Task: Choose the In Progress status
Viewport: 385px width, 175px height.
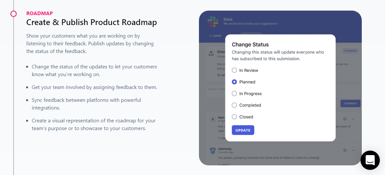Action: (x=234, y=93)
